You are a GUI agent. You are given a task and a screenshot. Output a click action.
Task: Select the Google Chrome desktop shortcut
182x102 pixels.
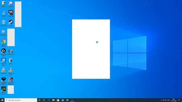[x=3, y=42]
